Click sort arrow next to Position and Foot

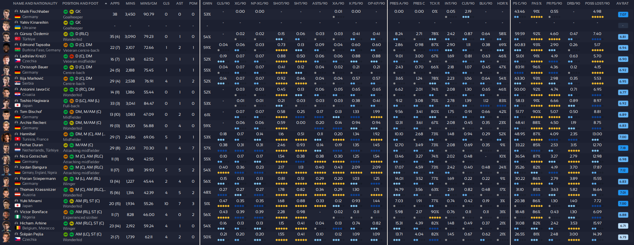point(106,4)
